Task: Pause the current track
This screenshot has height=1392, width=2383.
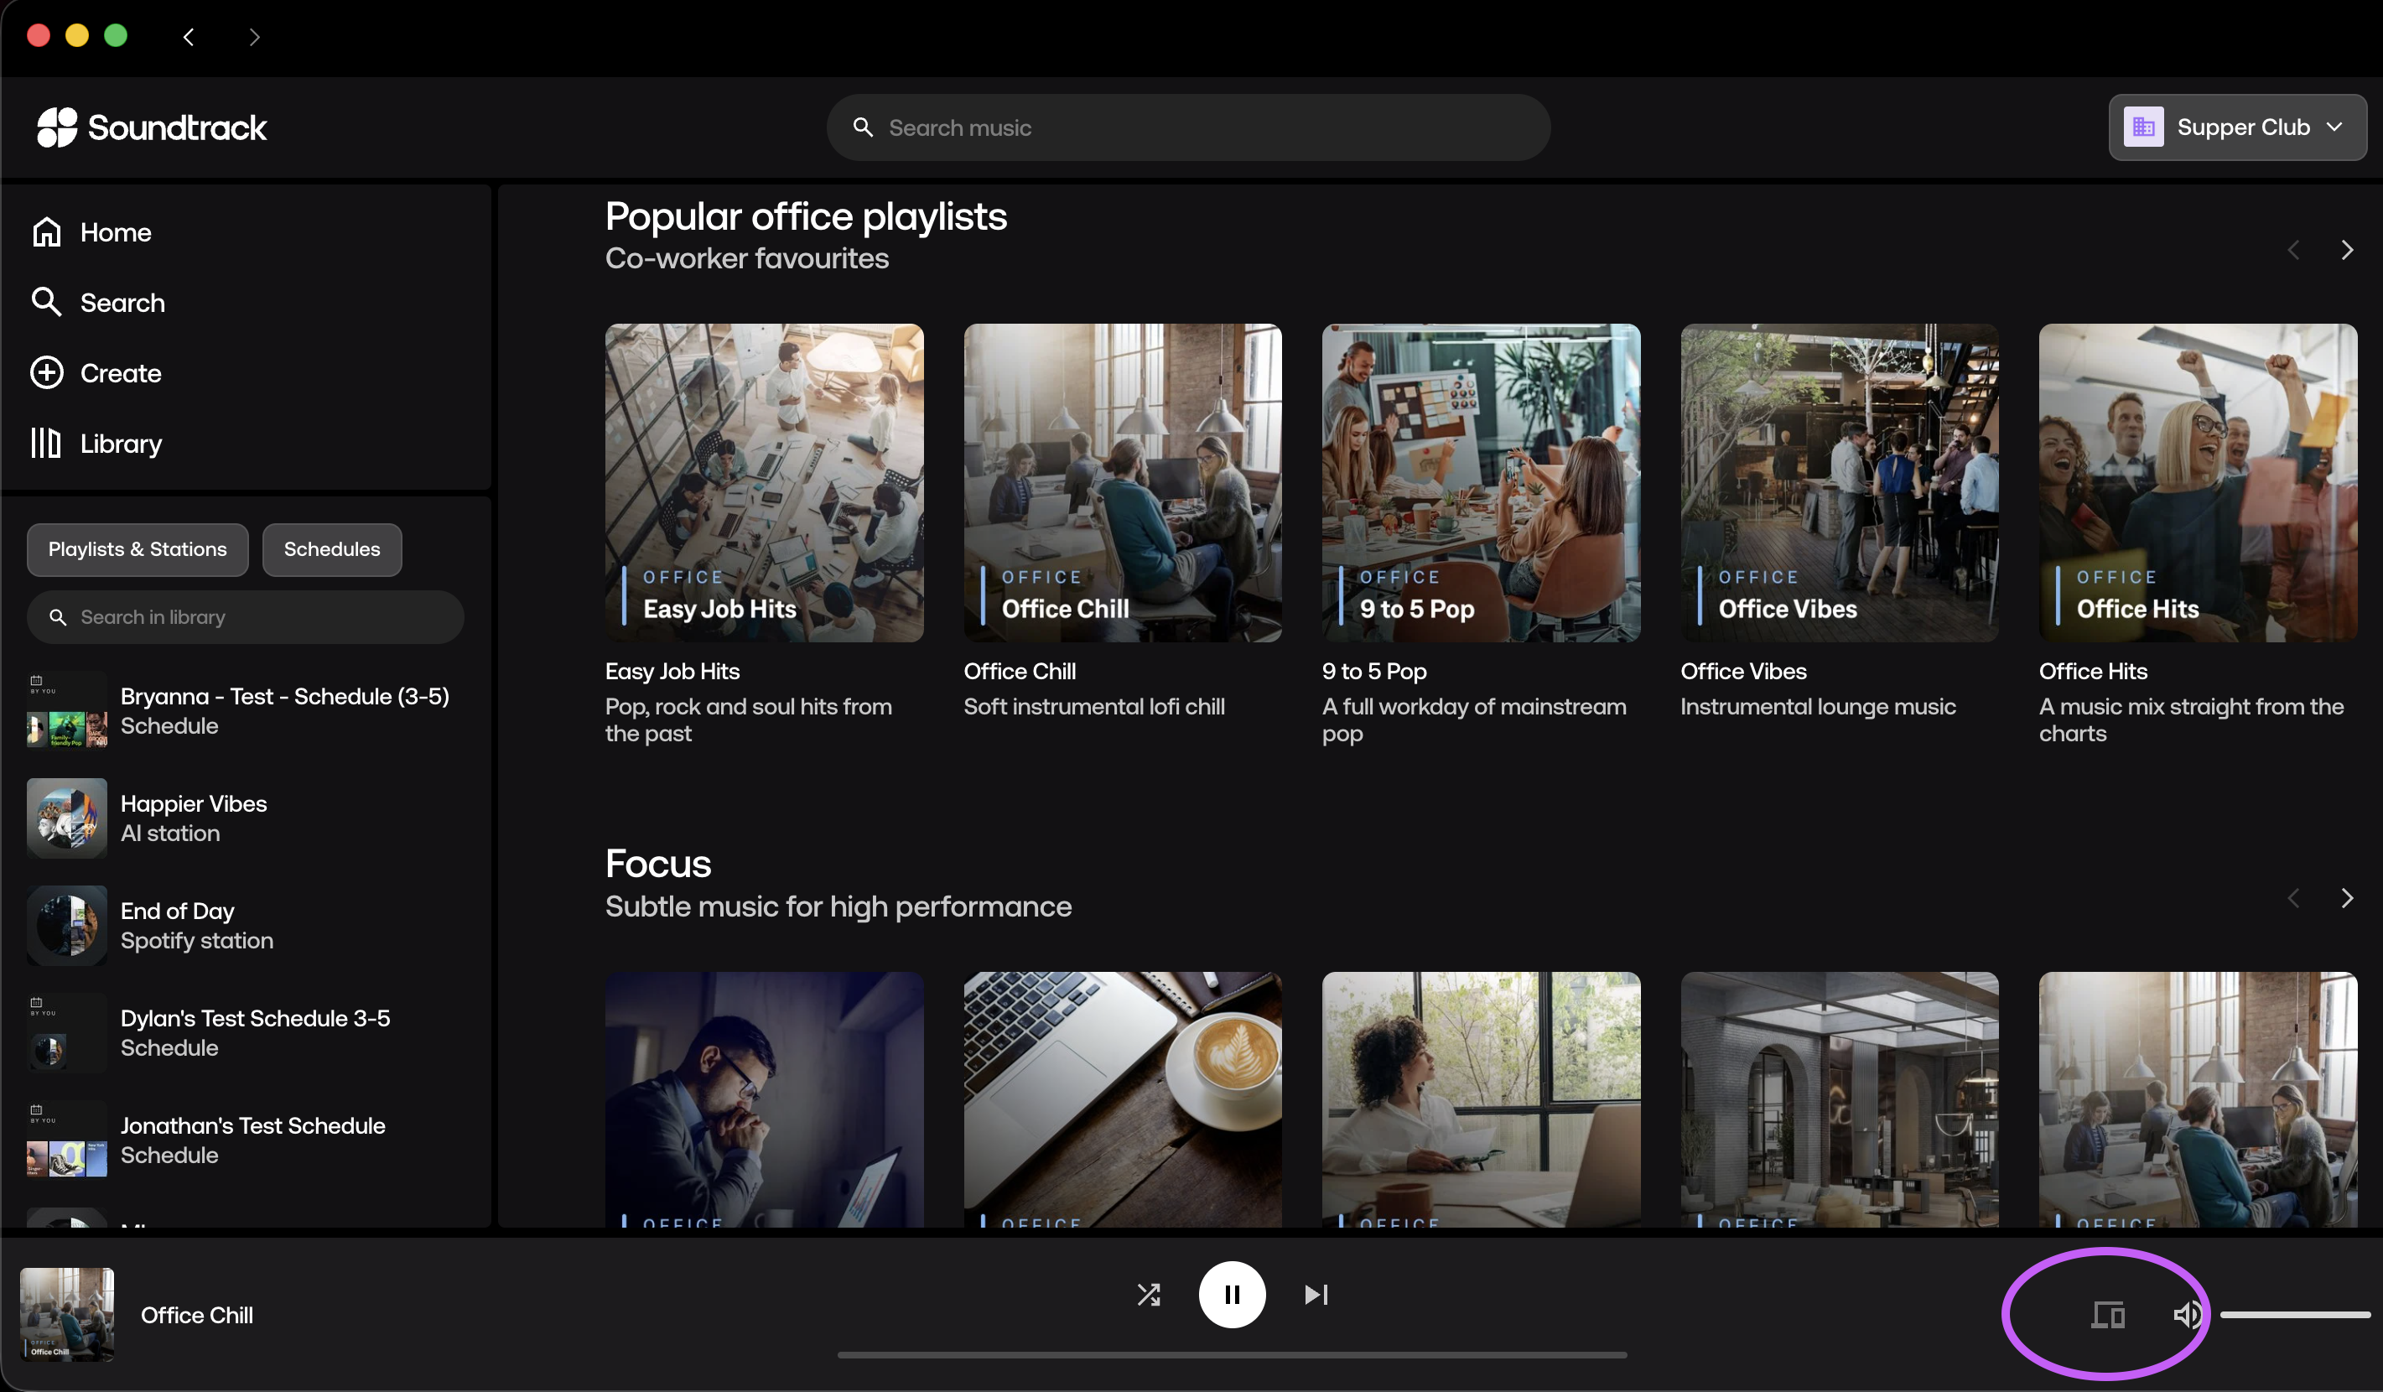Action: (x=1231, y=1295)
